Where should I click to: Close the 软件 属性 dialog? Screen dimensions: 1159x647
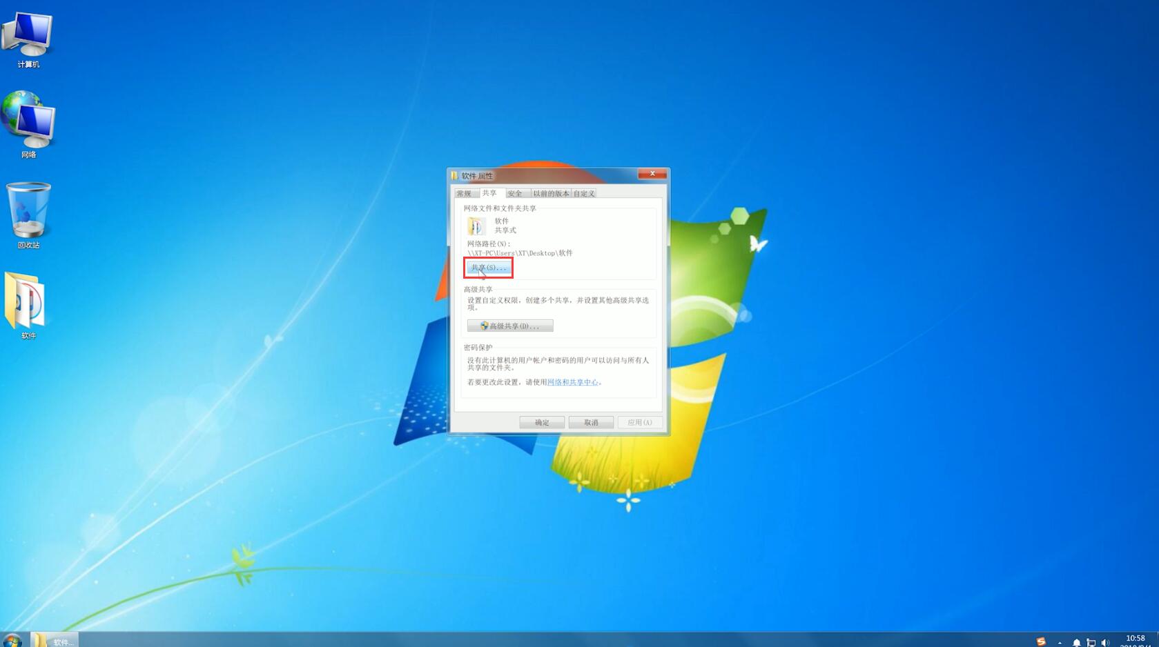point(652,174)
